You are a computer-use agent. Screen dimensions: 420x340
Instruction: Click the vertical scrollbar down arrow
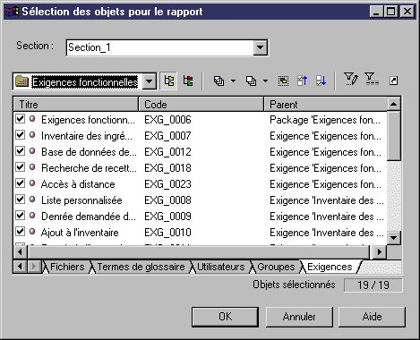coord(393,238)
